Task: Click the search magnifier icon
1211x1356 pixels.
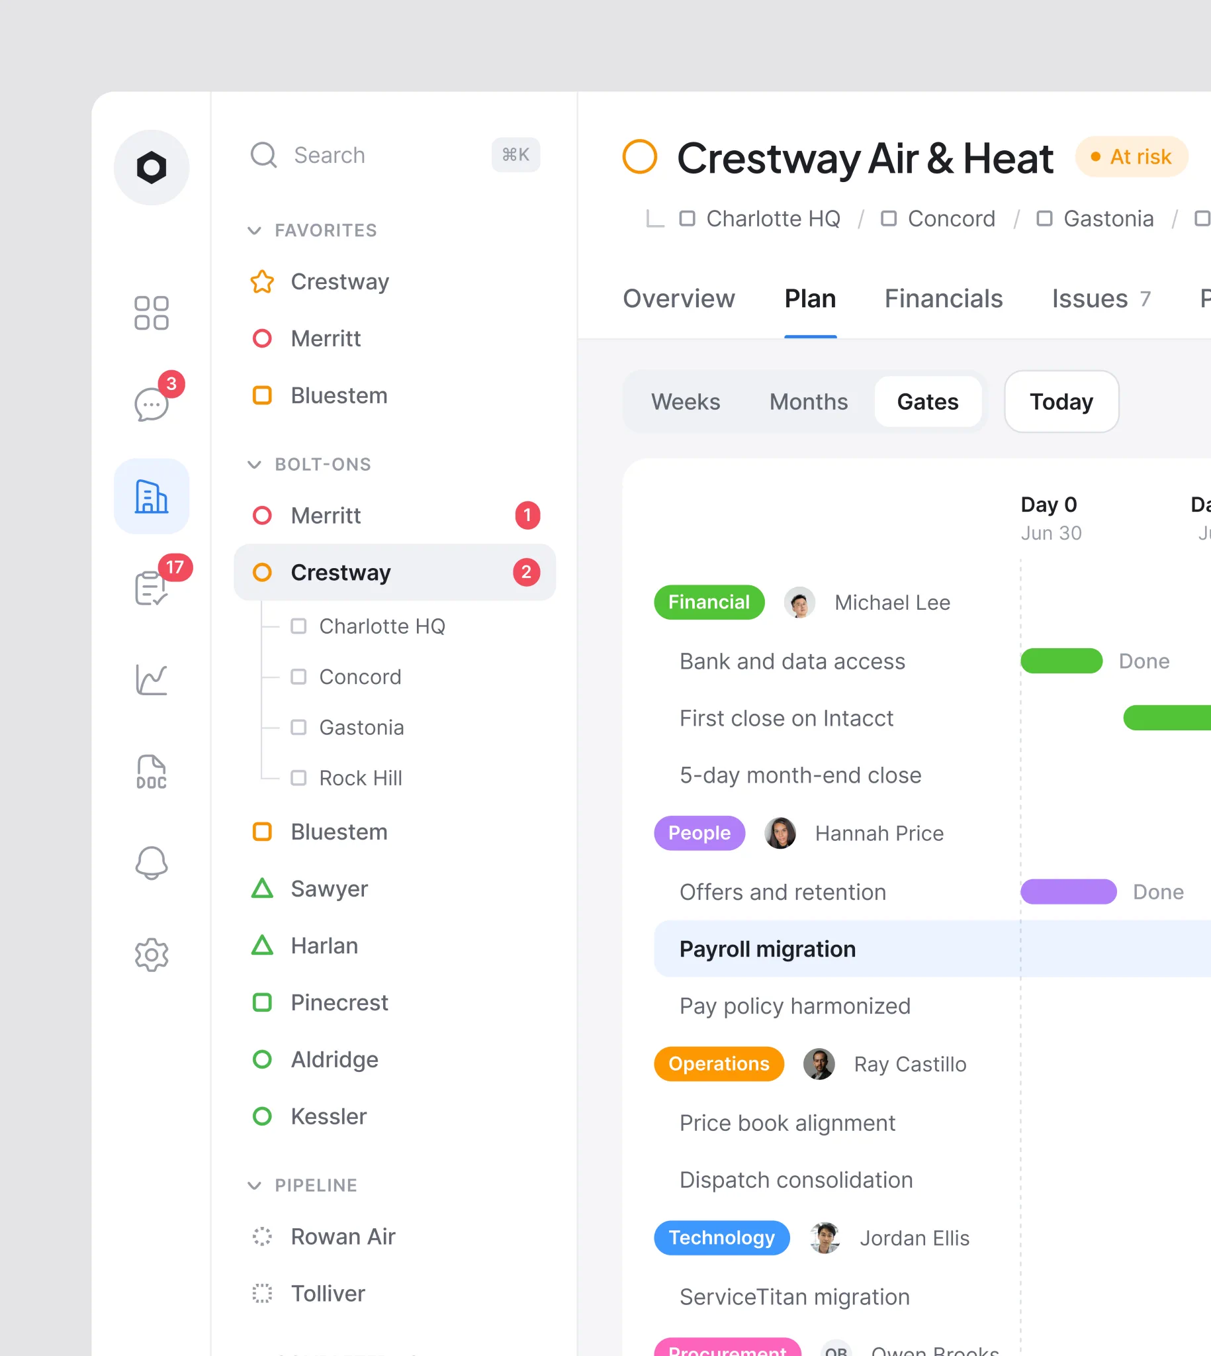Action: (263, 155)
